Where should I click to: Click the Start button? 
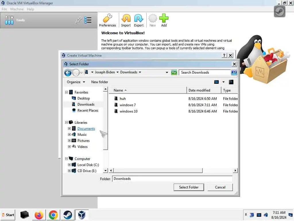pos(8,215)
